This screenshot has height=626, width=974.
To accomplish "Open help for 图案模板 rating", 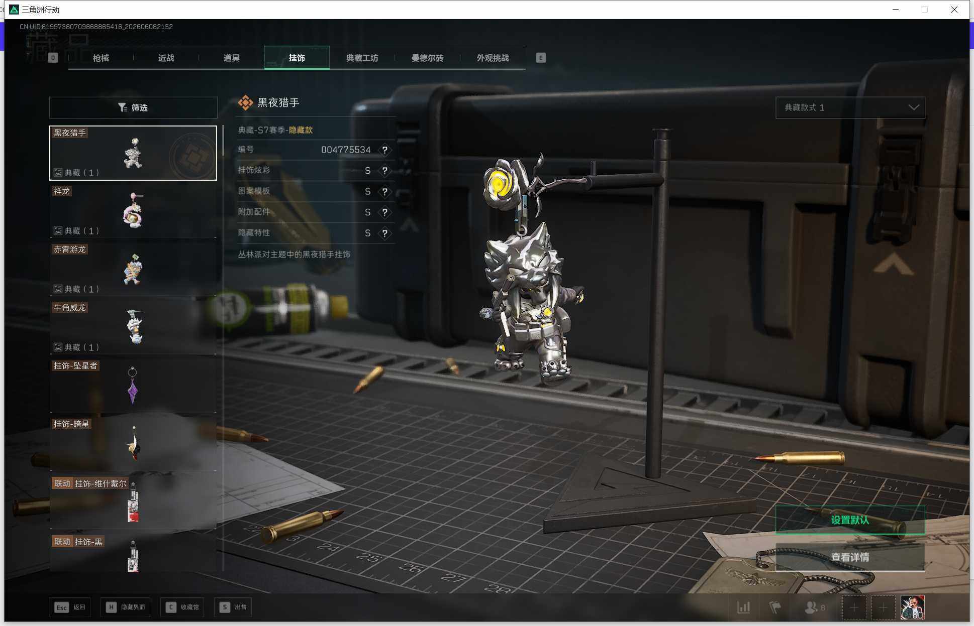I will (384, 192).
